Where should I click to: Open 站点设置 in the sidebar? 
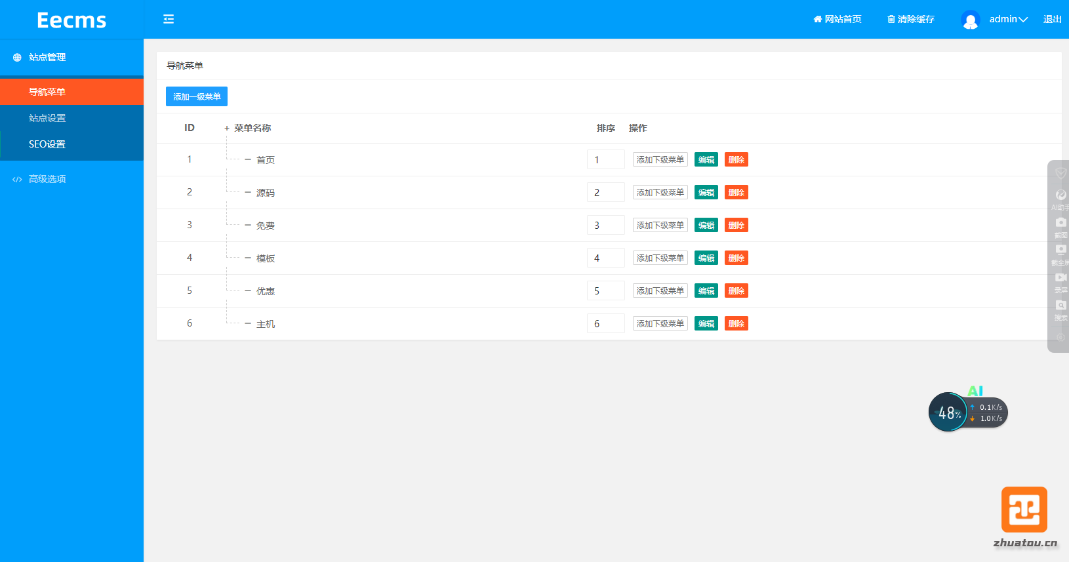click(47, 118)
